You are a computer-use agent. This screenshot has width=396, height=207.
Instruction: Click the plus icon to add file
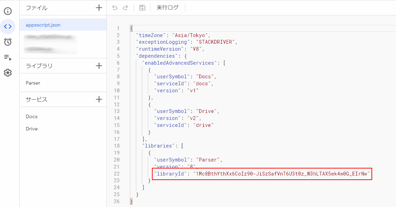99,8
